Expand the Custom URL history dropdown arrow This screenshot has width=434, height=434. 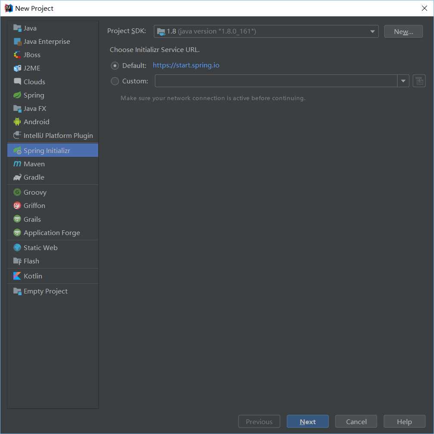[403, 81]
